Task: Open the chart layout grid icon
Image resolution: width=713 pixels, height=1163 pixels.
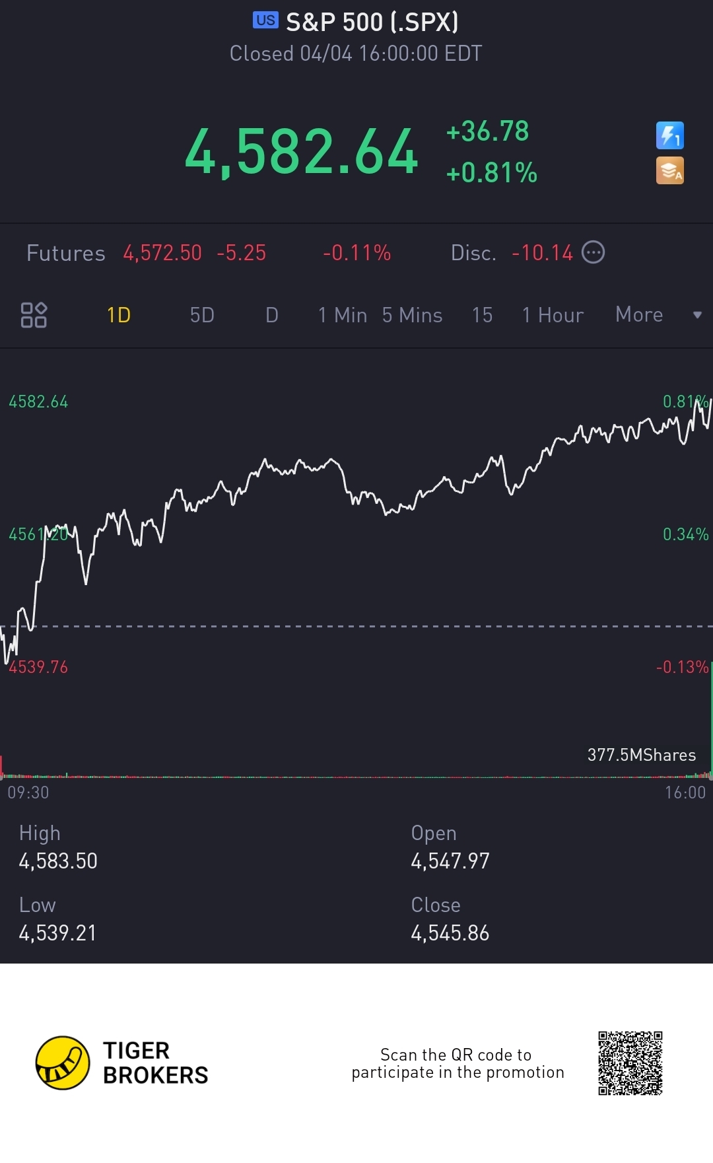Action: 34,315
